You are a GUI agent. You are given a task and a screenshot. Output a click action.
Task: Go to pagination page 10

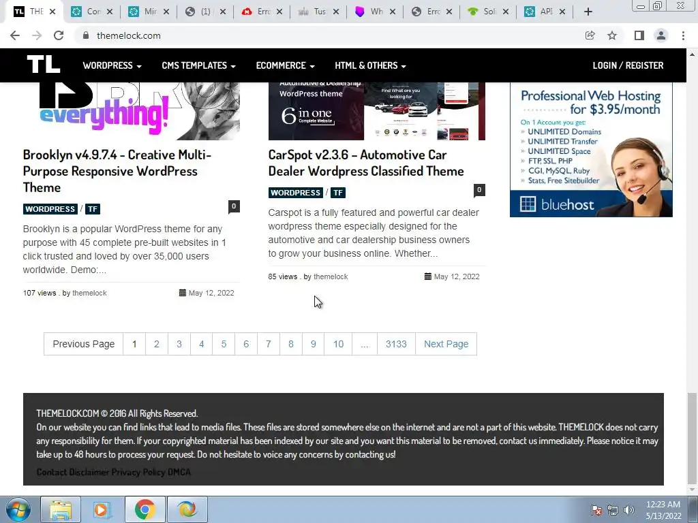338,344
